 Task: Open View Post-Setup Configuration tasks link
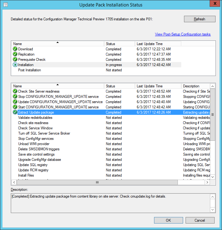pos(183,34)
